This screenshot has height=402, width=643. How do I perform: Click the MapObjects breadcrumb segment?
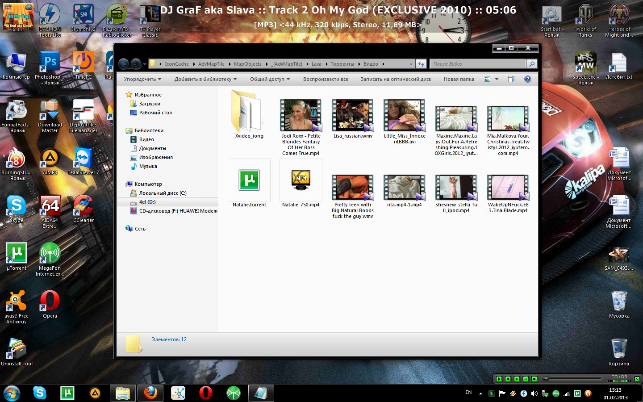pos(248,64)
